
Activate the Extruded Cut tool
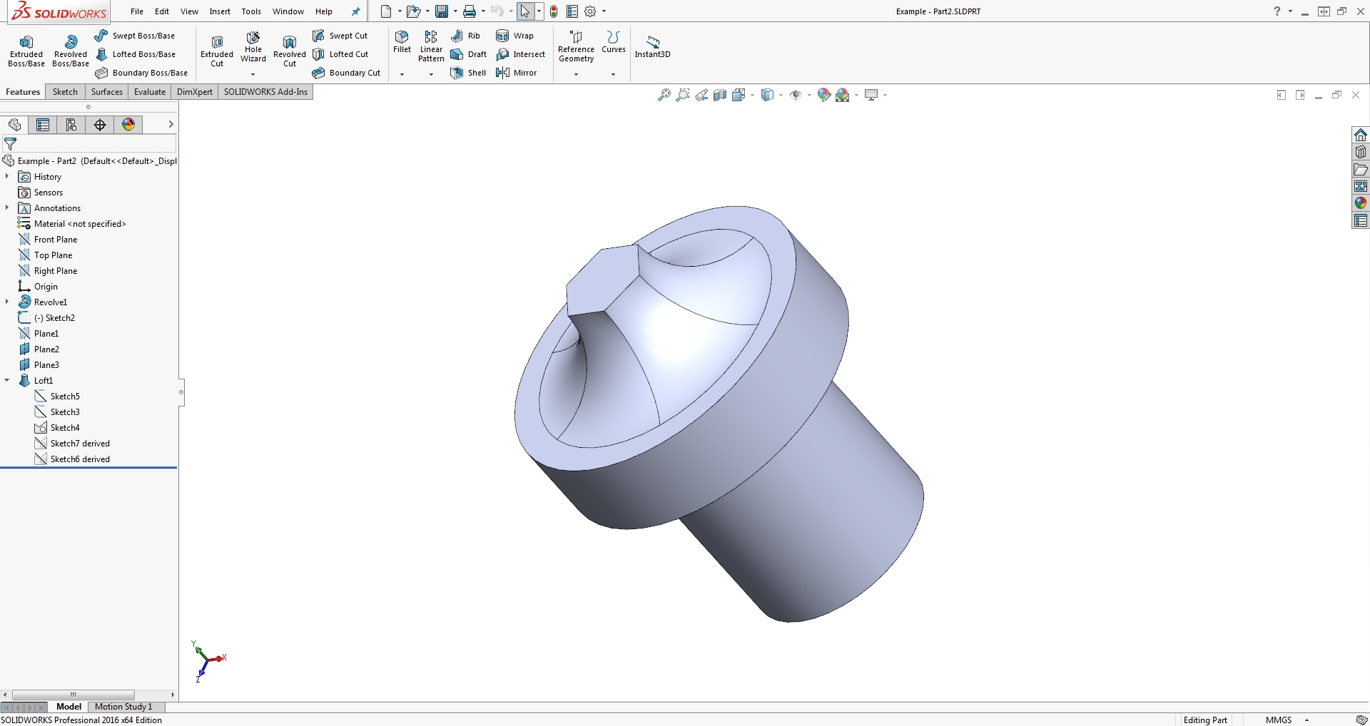[x=217, y=51]
